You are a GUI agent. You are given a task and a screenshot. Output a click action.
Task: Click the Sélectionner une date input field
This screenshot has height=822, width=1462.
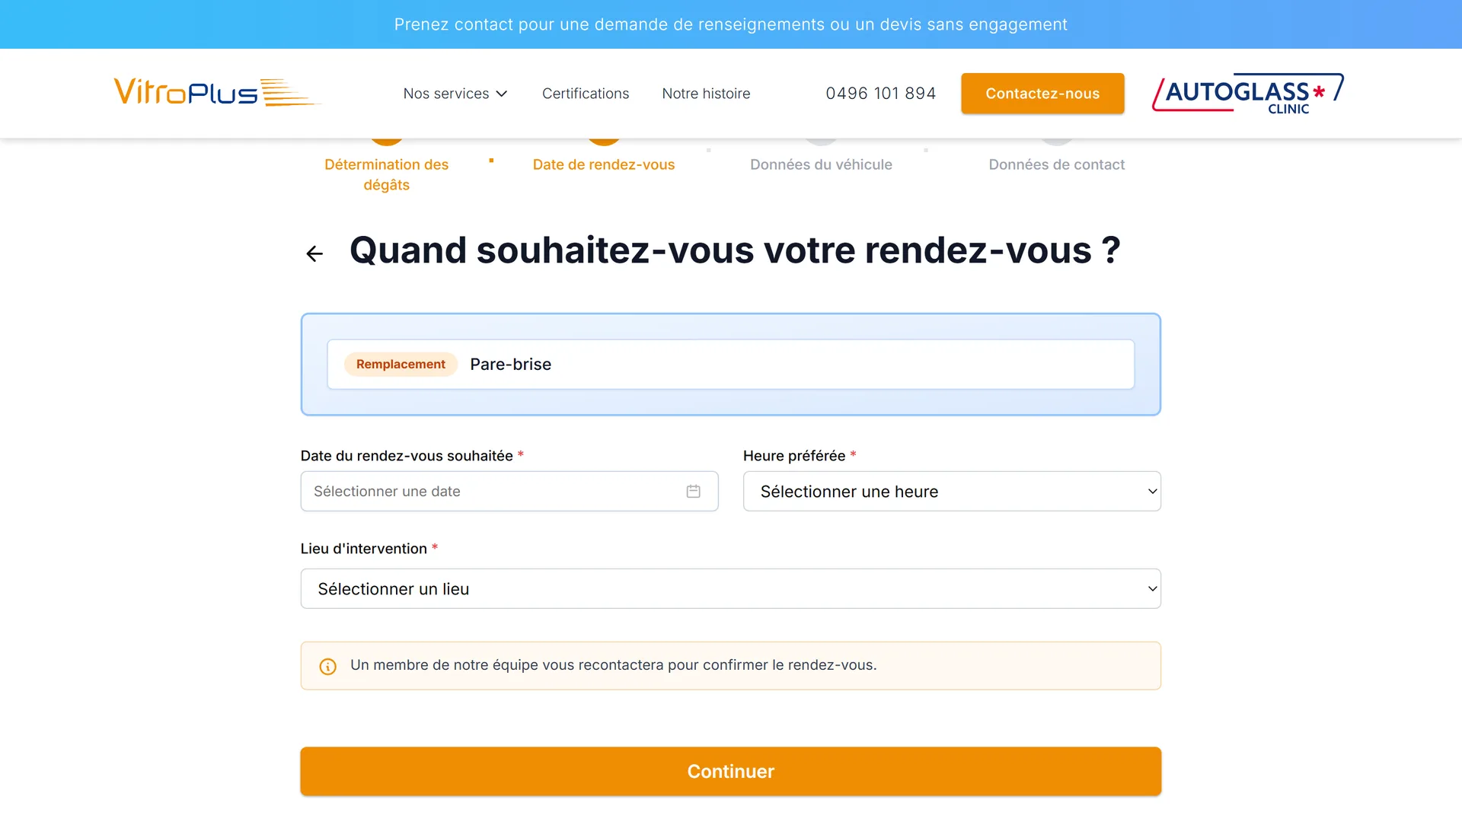coord(509,492)
